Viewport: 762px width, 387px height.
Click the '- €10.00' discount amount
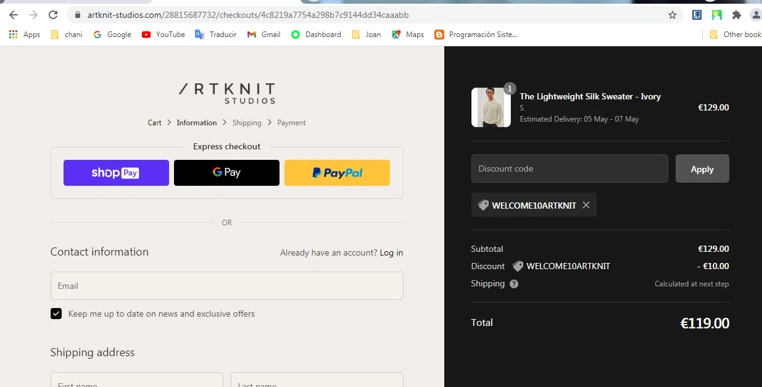pos(713,267)
